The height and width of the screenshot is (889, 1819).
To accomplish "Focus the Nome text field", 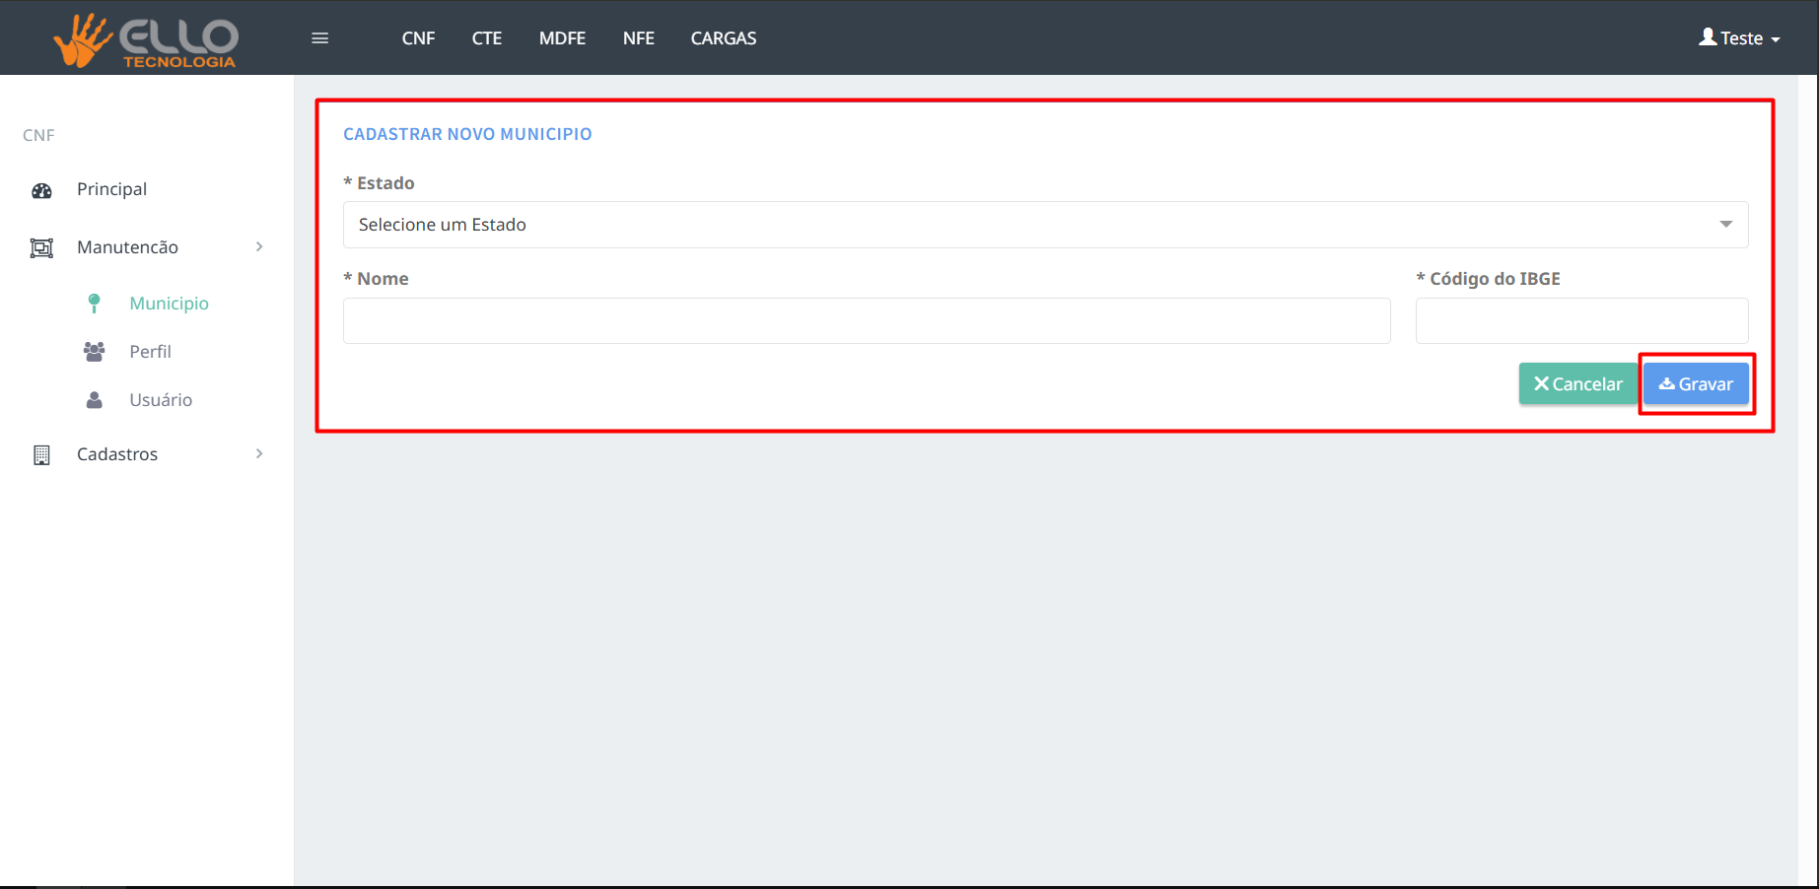I will 867,321.
